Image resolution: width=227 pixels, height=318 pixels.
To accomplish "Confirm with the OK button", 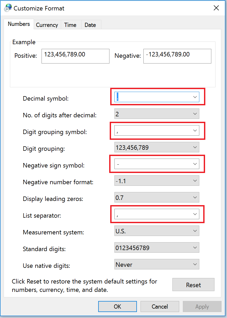I will pos(118,307).
